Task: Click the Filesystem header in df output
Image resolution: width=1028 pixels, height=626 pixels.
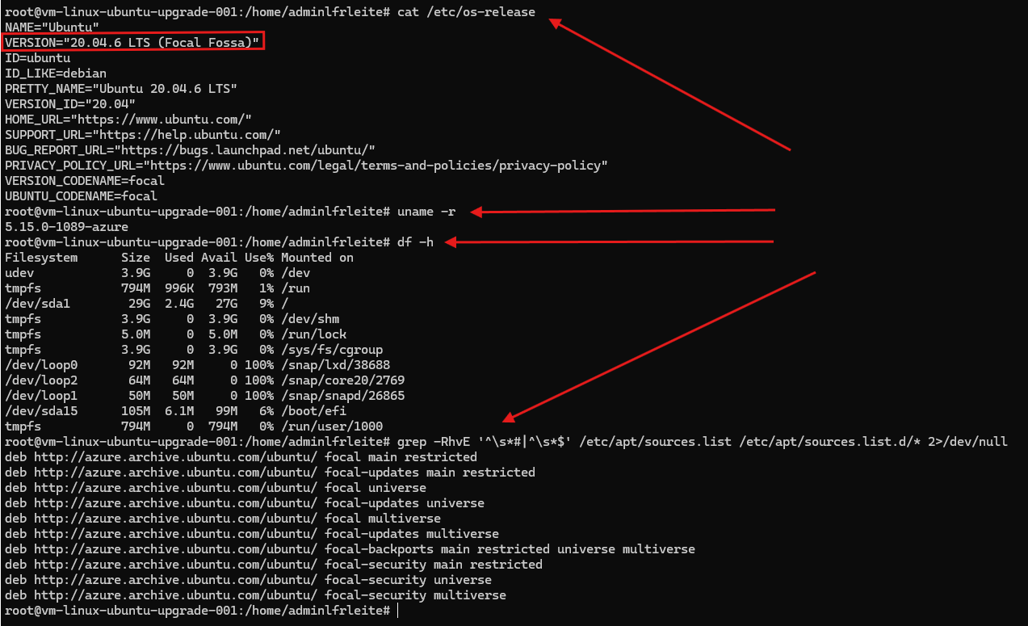Action: tap(41, 258)
